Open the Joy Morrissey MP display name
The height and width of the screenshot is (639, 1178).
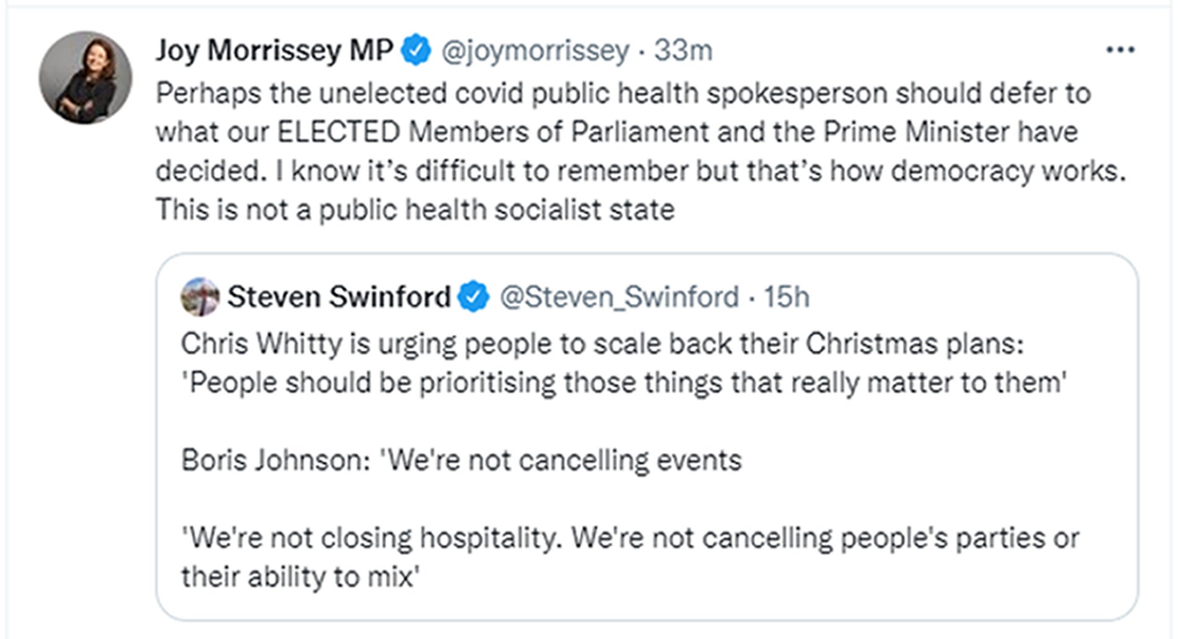pyautogui.click(x=274, y=50)
